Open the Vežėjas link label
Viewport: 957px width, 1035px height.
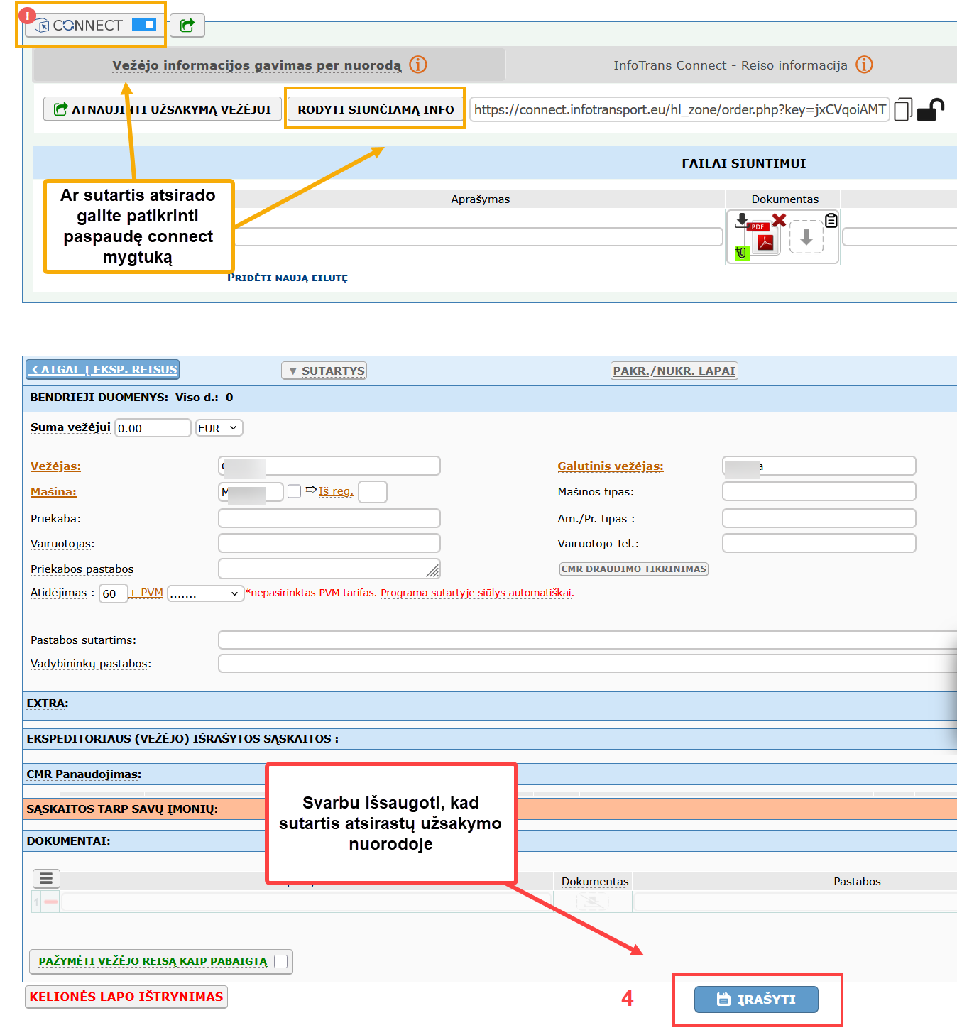point(55,466)
